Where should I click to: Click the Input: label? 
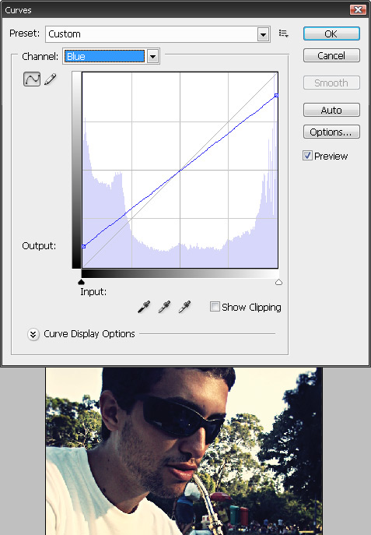click(93, 292)
